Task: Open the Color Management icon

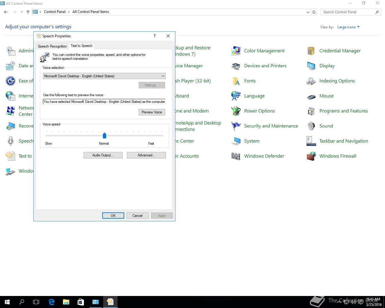Action: 236,51
